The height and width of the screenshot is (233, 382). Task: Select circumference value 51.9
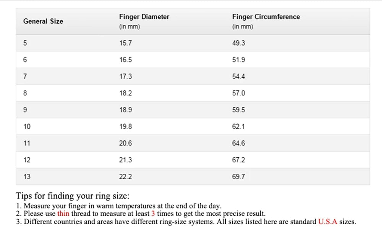pyautogui.click(x=238, y=60)
